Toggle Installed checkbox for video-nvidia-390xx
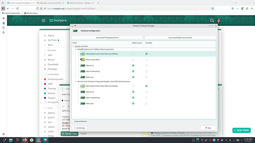This screenshot has width=255, height=143. 146,60
